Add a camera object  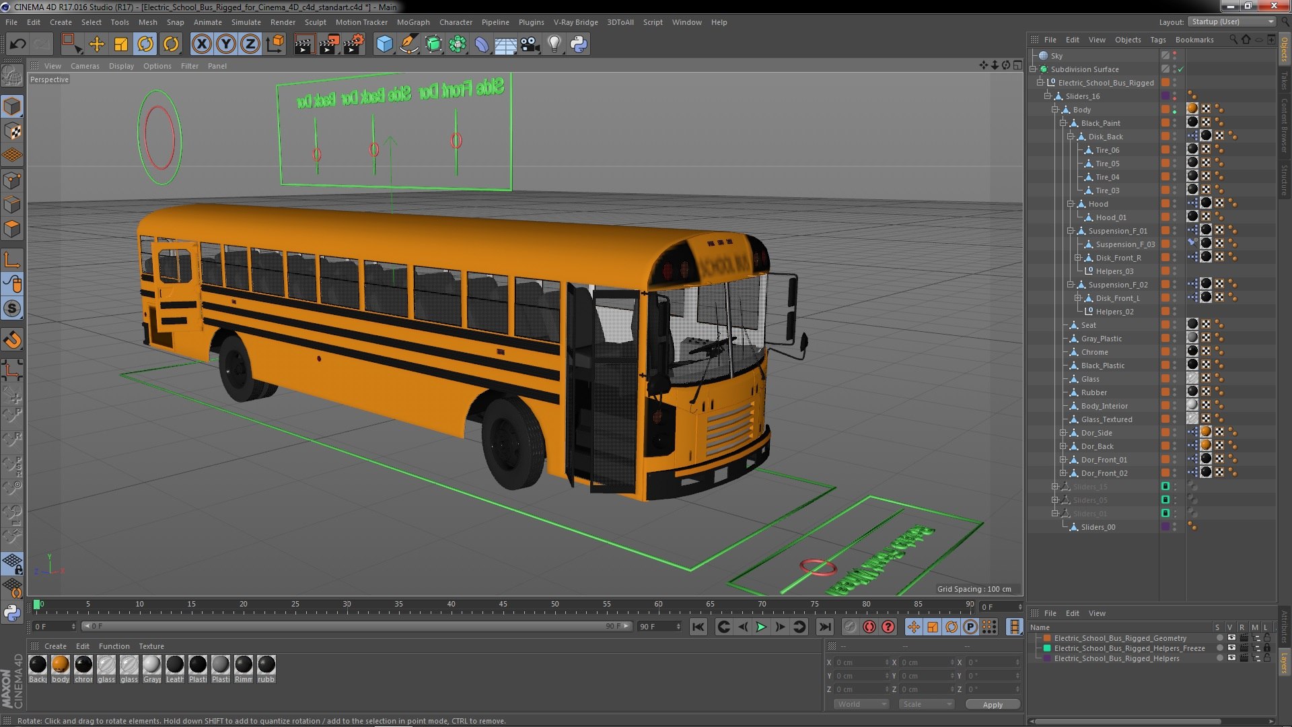click(x=530, y=44)
